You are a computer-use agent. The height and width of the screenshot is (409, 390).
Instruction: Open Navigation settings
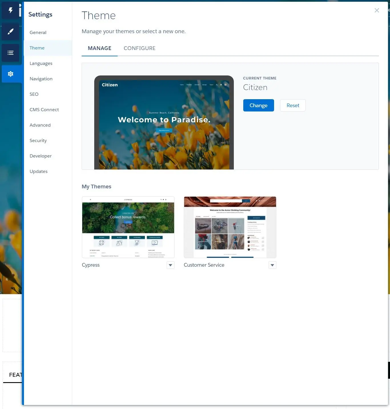point(48,79)
